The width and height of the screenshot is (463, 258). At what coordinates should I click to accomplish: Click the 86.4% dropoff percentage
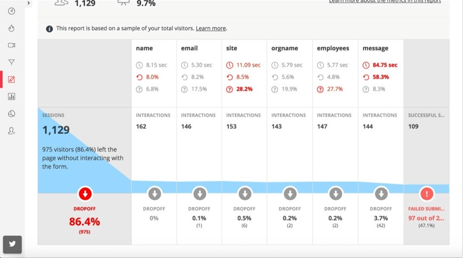[x=84, y=221]
